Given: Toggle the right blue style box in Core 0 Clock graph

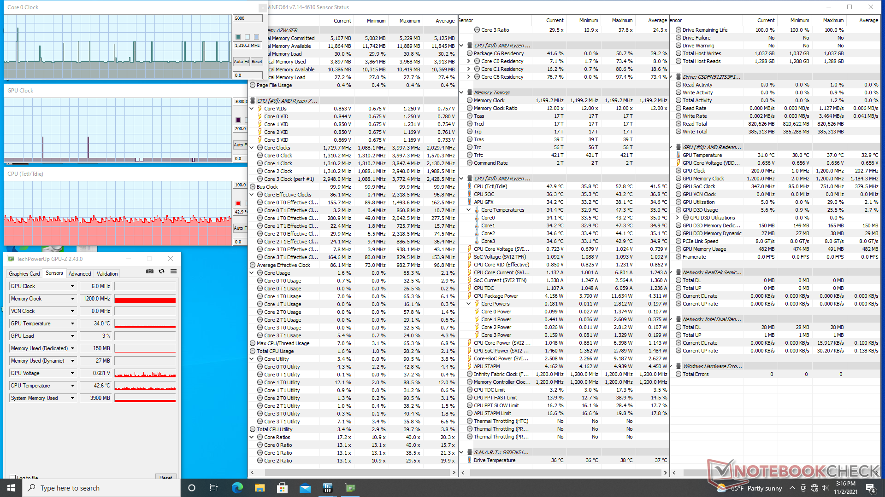Looking at the screenshot, I should 256,37.
